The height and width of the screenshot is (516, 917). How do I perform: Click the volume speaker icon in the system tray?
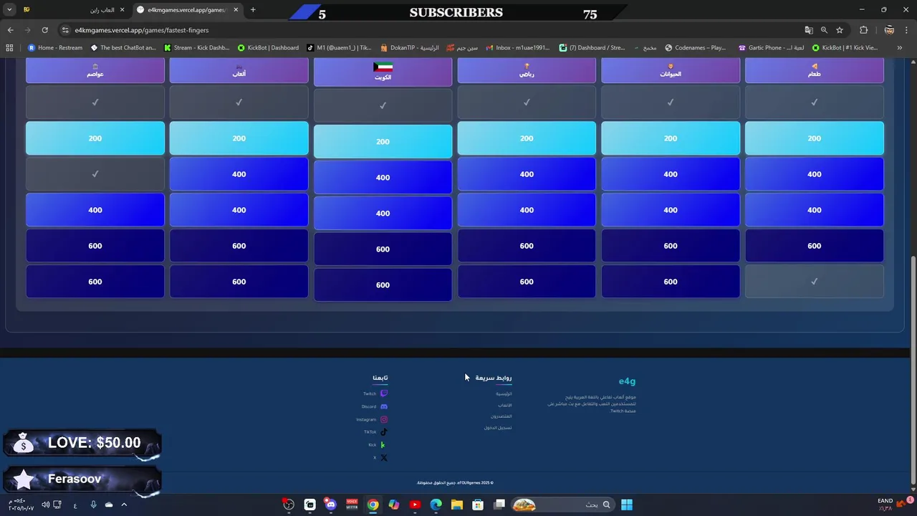tap(46, 505)
